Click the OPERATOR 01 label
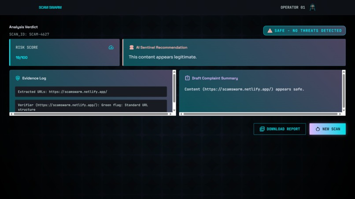 (x=293, y=7)
